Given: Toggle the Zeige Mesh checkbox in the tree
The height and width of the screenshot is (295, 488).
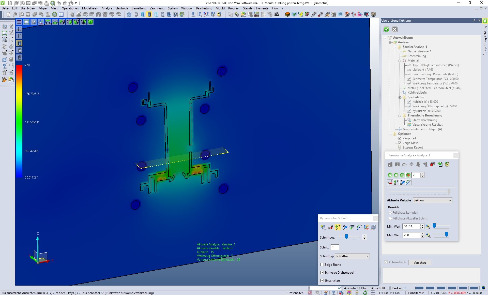Looking at the screenshot, I should tap(400, 143).
